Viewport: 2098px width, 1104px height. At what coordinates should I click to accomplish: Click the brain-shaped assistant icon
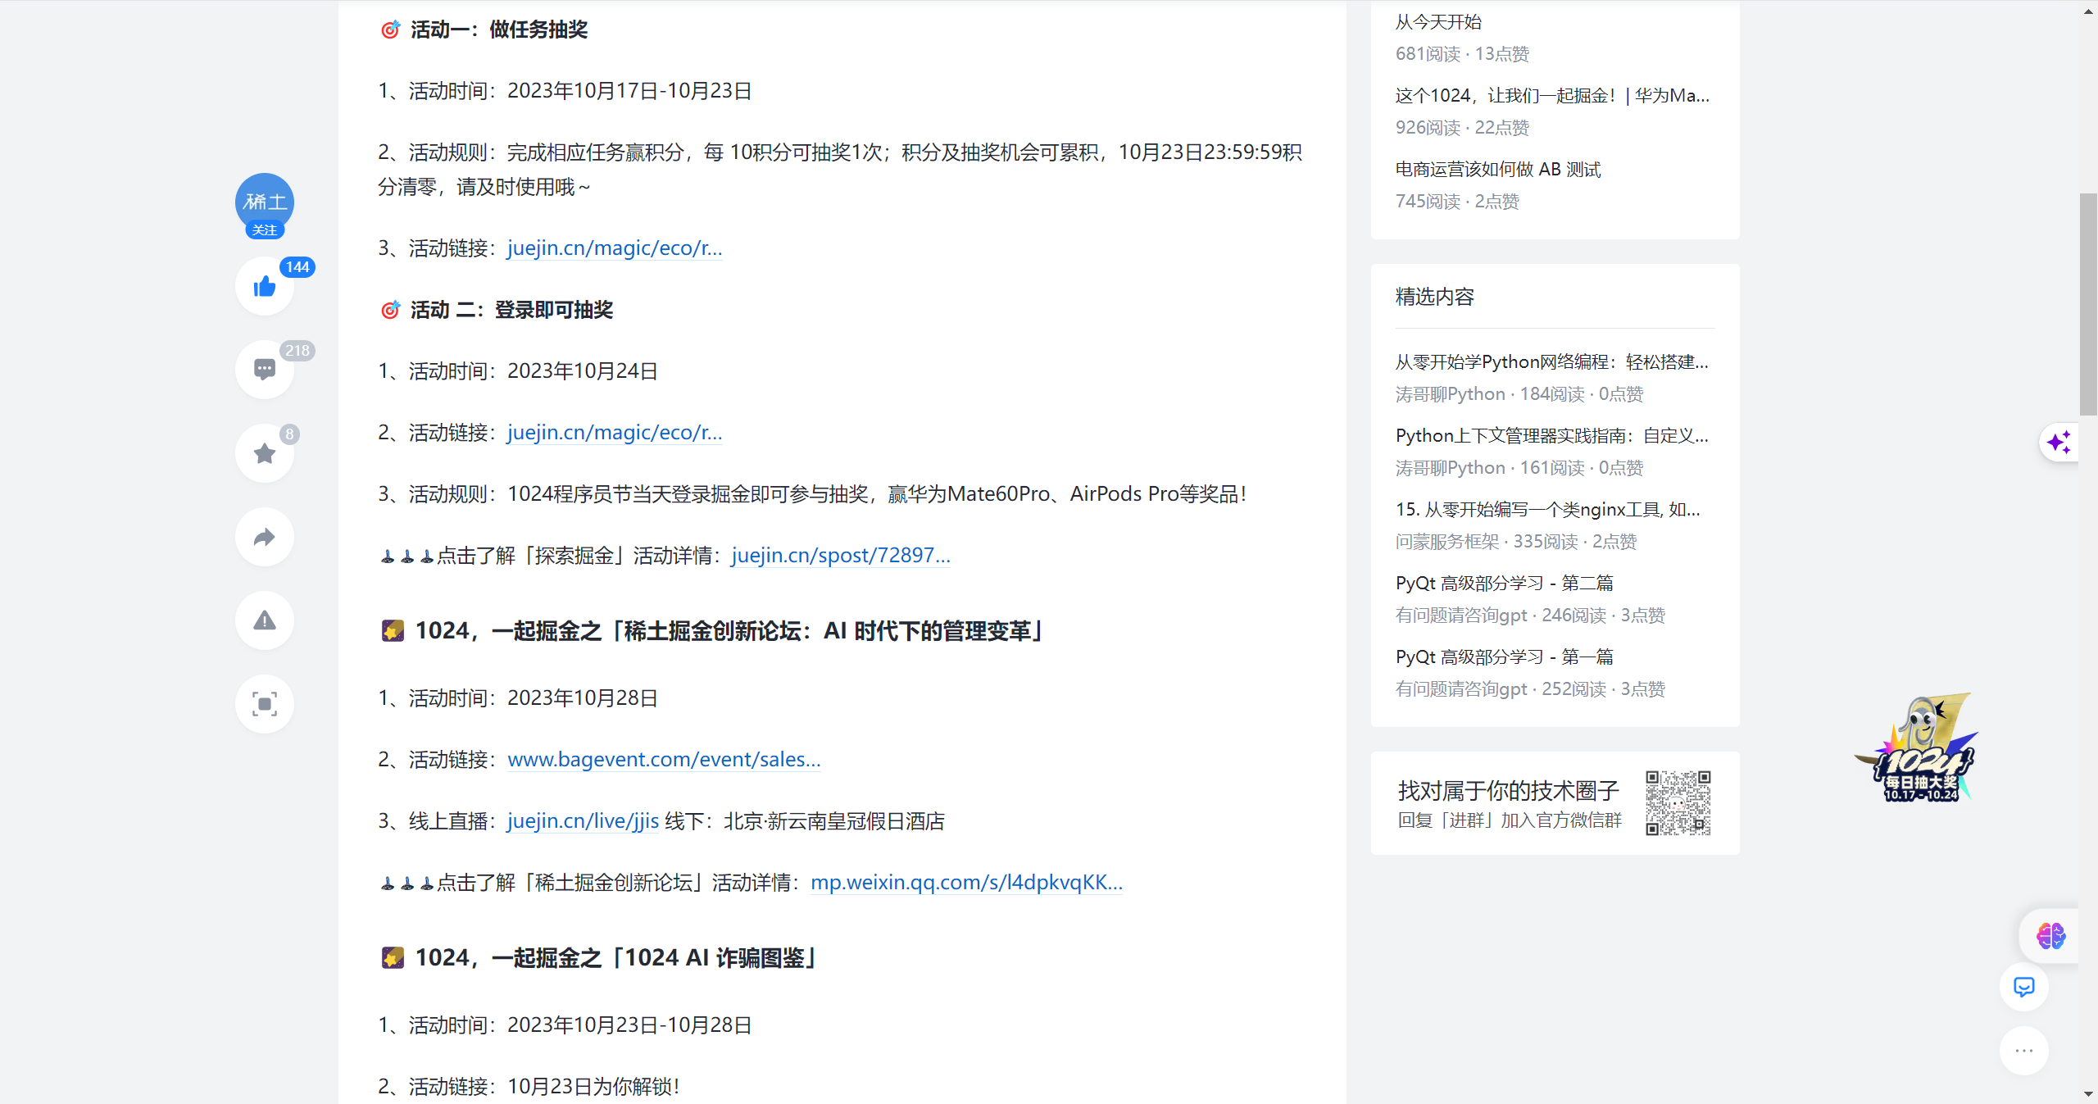pyautogui.click(x=2050, y=936)
